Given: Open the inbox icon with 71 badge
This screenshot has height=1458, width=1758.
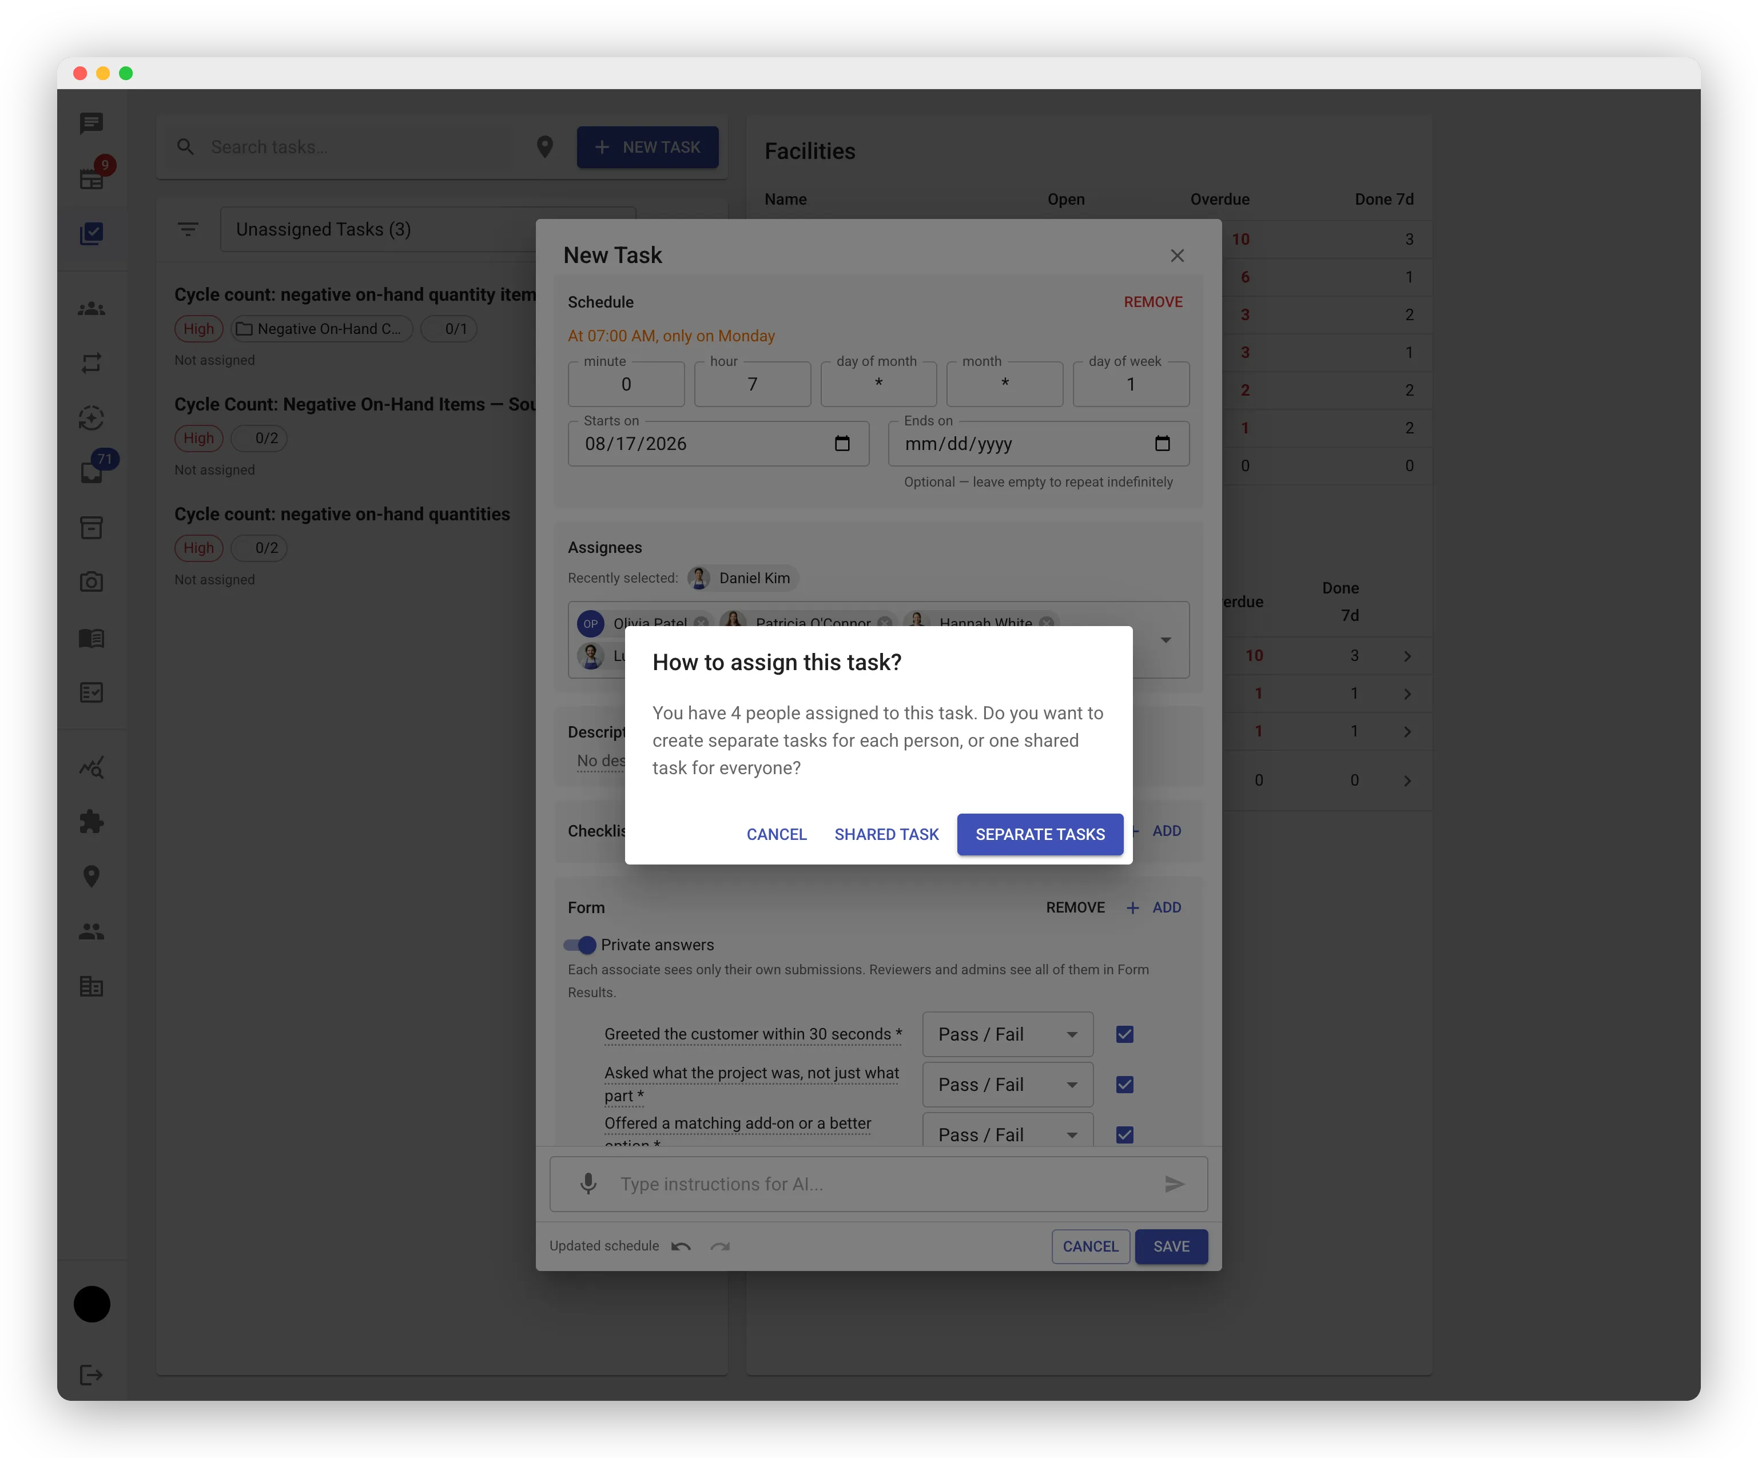Looking at the screenshot, I should point(92,472).
